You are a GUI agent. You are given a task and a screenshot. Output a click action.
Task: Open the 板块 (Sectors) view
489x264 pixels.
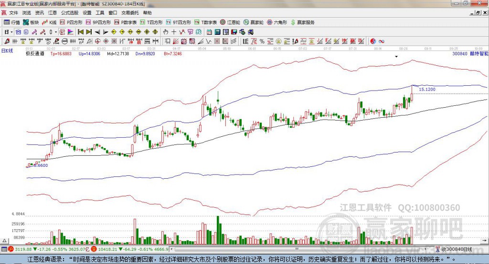point(31,22)
